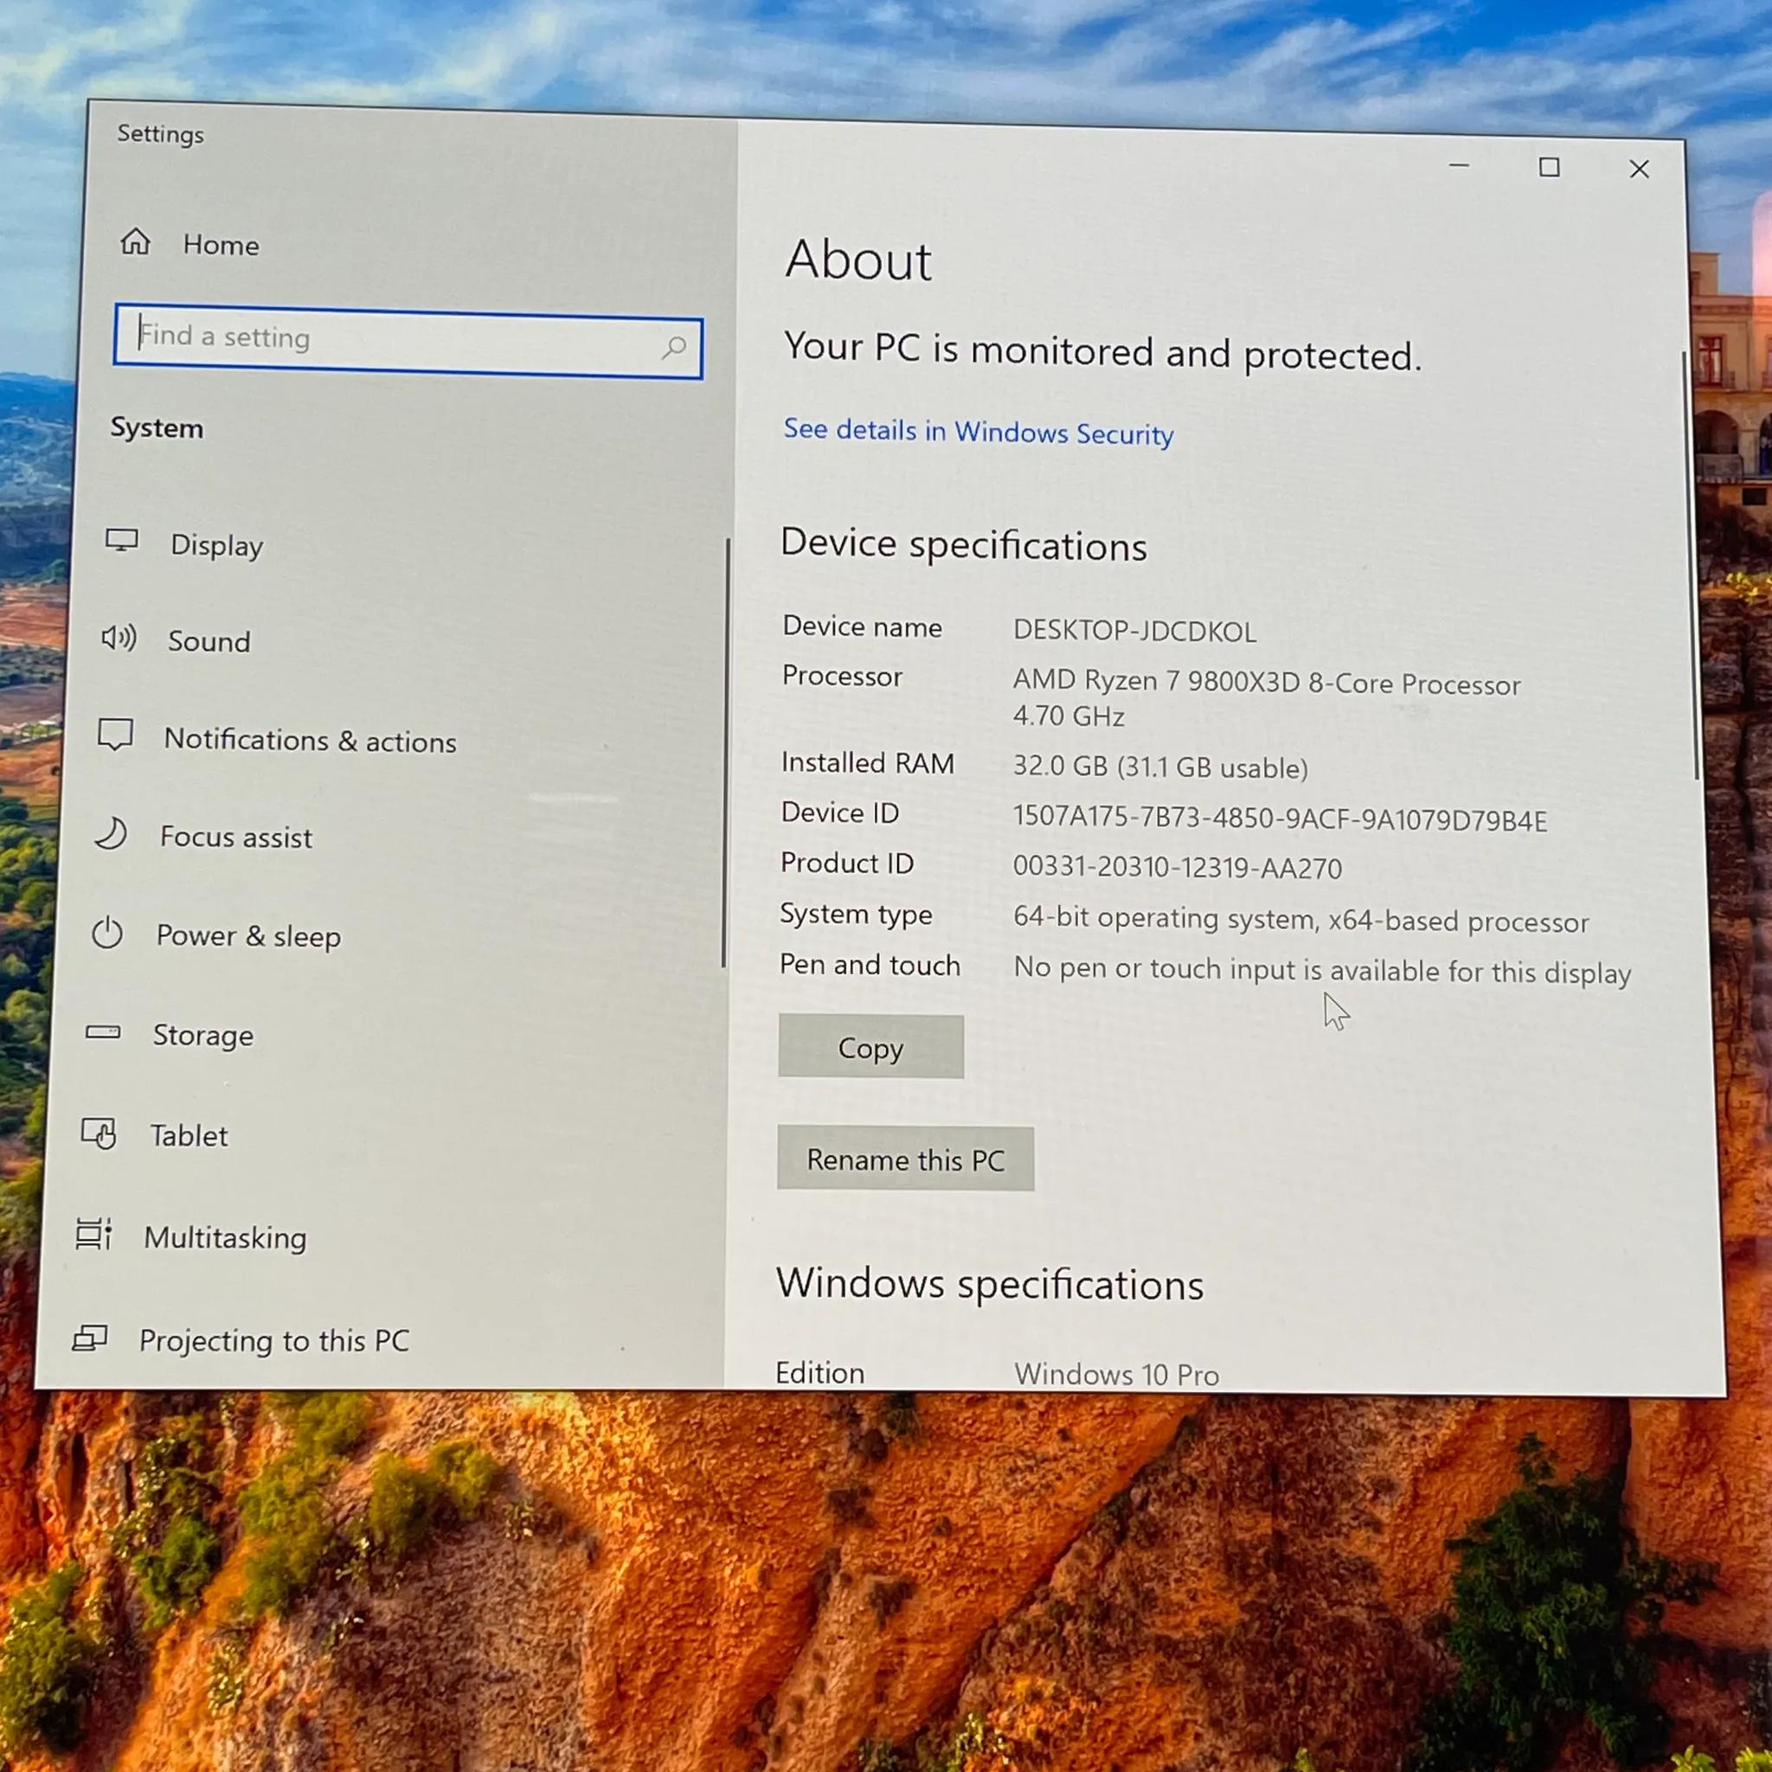Viewport: 1772px width, 1772px height.
Task: Click the Storage drive icon
Action: pos(103,1033)
